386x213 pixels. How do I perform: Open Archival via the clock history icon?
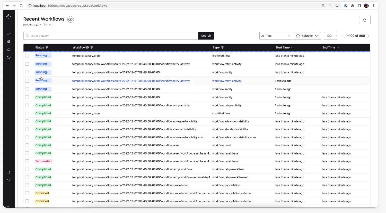[x=8, y=57]
